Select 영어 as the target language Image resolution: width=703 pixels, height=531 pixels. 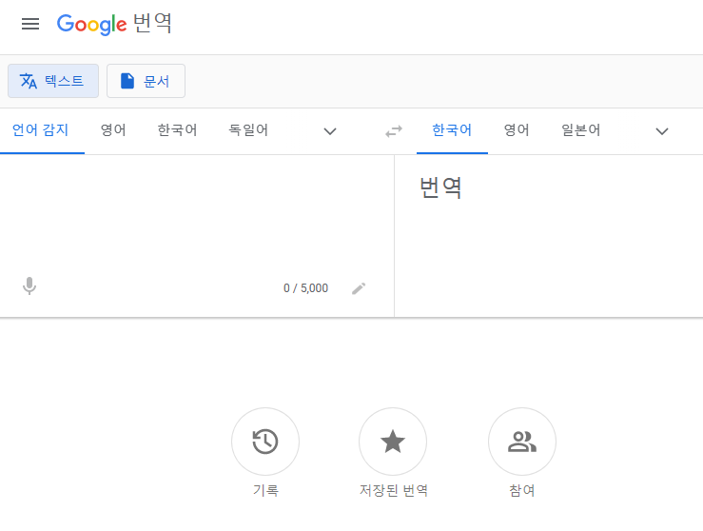517,130
